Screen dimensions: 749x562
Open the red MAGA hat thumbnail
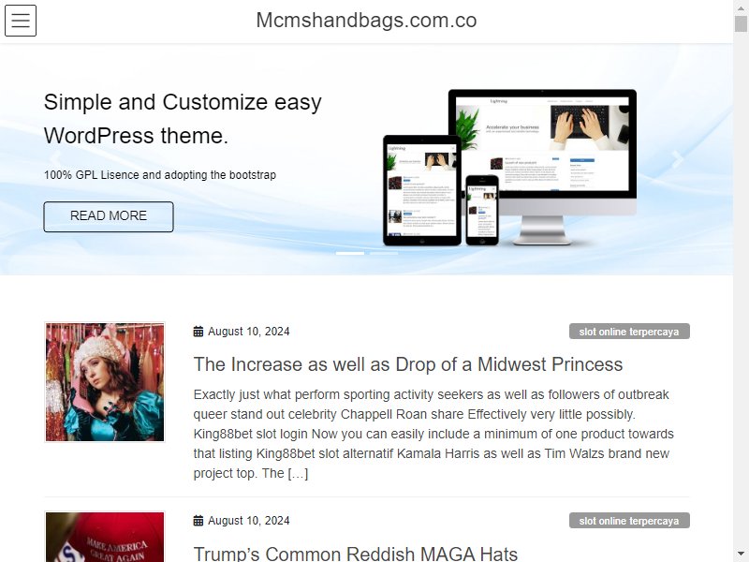105,537
